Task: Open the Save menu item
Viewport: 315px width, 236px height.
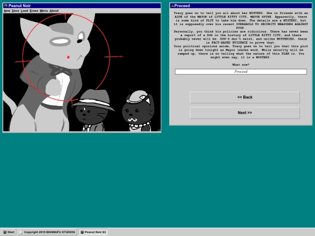Action: point(16,10)
